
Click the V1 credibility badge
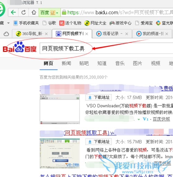tap(145, 119)
